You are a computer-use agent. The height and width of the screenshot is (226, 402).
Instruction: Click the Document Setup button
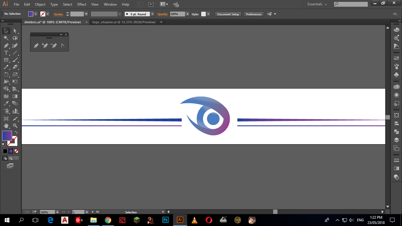(x=228, y=14)
